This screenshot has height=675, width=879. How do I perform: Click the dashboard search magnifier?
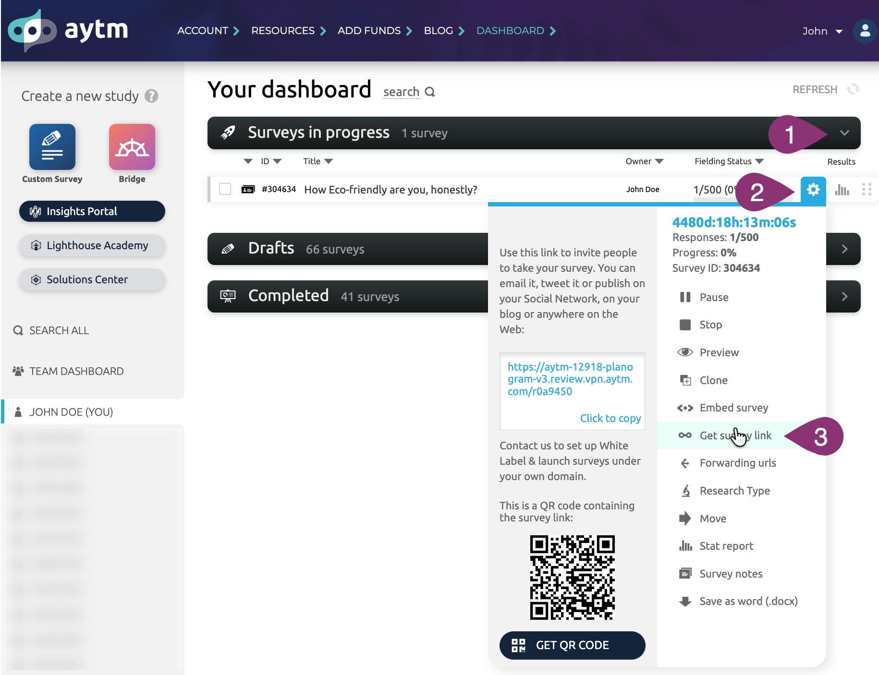(430, 92)
